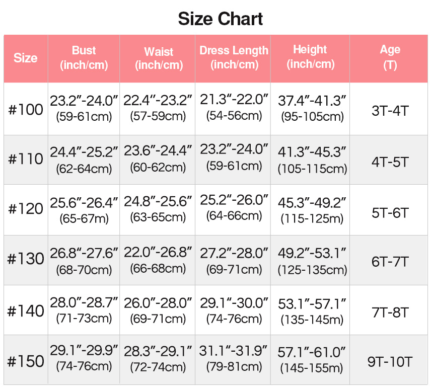Click the Height (inch/cm) header
Image resolution: width=430 pixels, height=391 pixels.
(x=311, y=57)
